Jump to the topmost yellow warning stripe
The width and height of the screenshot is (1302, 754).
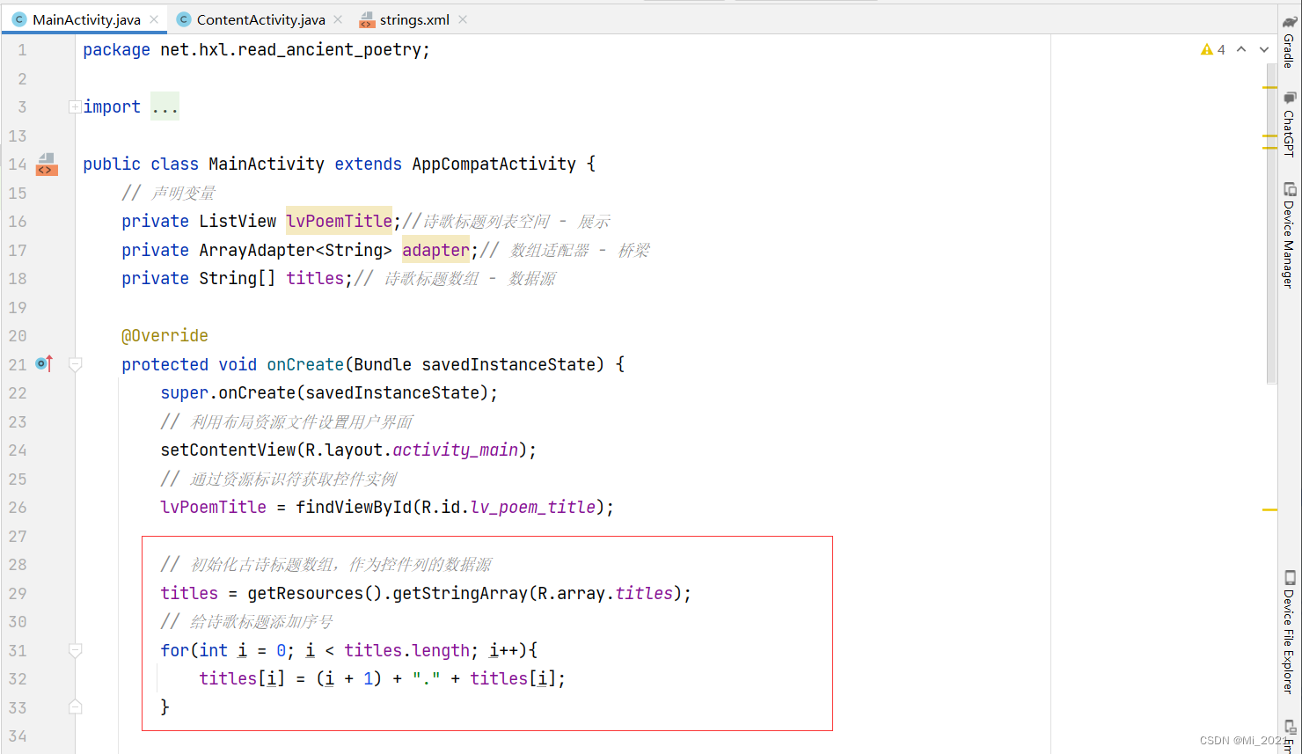pyautogui.click(x=1269, y=88)
